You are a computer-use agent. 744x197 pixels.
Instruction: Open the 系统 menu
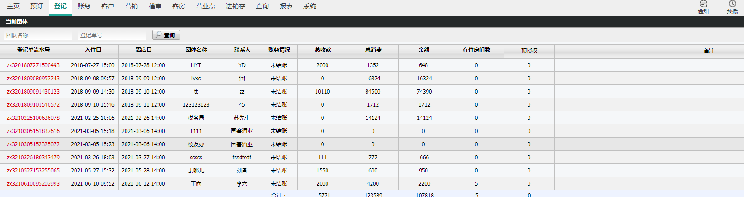pyautogui.click(x=310, y=6)
